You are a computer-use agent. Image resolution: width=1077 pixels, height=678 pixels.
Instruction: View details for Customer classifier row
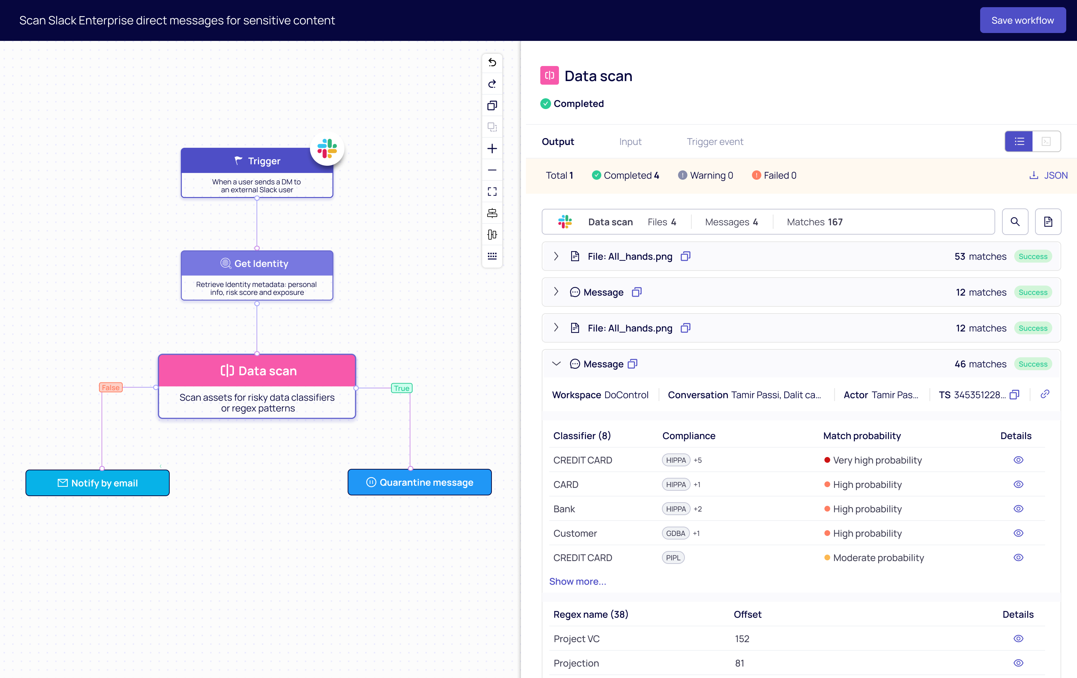(x=1019, y=533)
